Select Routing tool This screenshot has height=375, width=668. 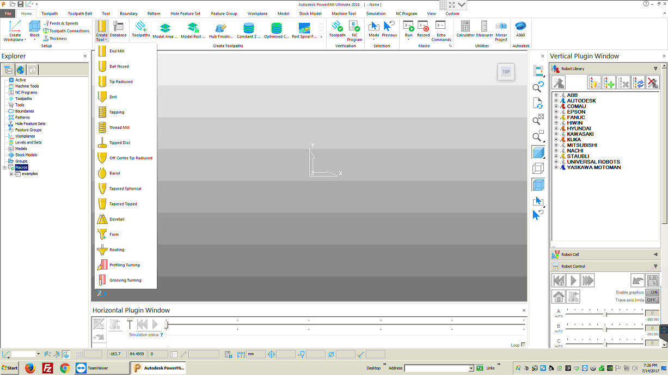click(125, 249)
